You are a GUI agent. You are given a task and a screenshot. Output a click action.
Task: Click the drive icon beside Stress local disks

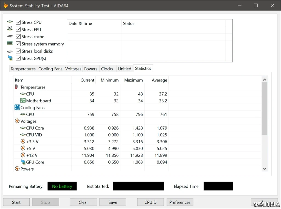coord(10,51)
